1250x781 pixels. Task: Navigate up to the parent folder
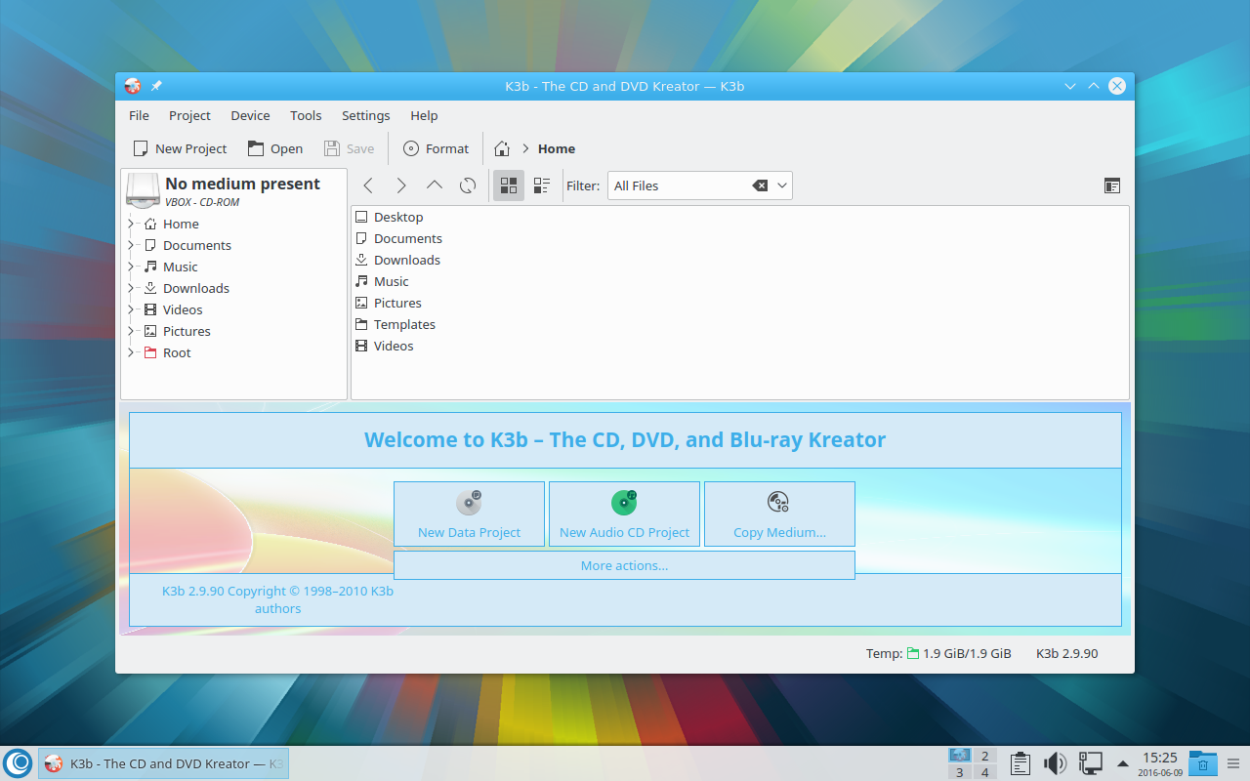coord(435,185)
